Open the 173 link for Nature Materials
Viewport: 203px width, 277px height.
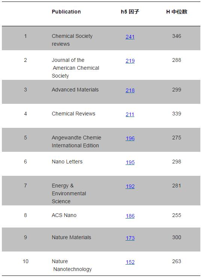pyautogui.click(x=130, y=238)
